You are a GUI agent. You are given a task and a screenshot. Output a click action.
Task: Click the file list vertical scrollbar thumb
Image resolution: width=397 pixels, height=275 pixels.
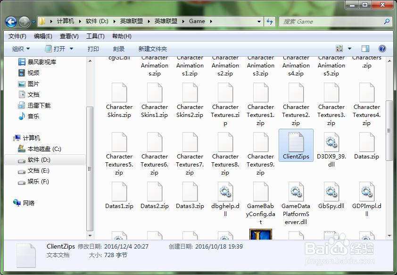pyautogui.click(x=389, y=131)
